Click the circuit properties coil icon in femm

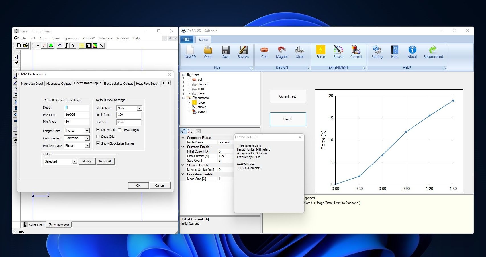pos(73,45)
